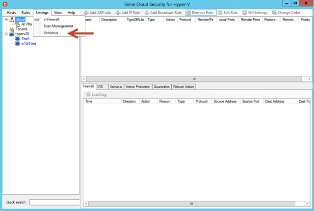Sort rules by Priority column
Image resolution: width=314 pixels, height=211 pixels.
(305, 20)
